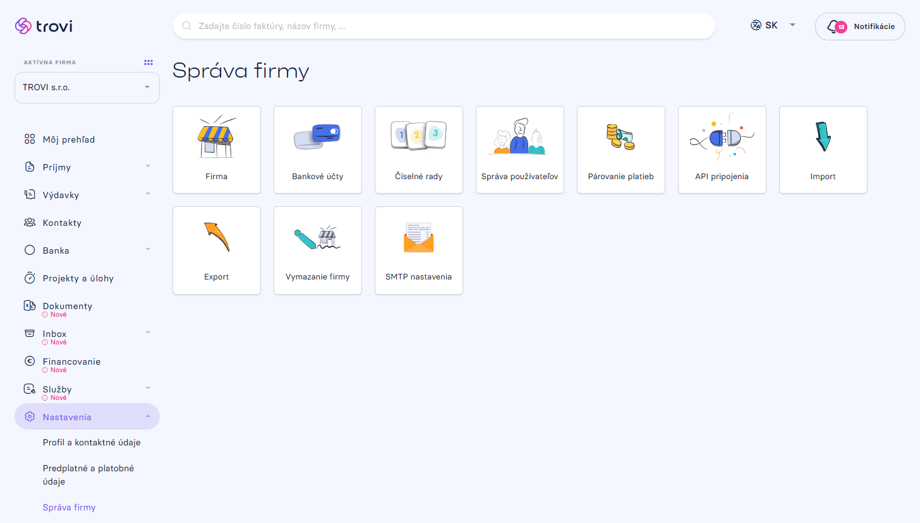The width and height of the screenshot is (920, 523).
Task: Open Párovanie platieb coins icon
Action: click(620, 136)
